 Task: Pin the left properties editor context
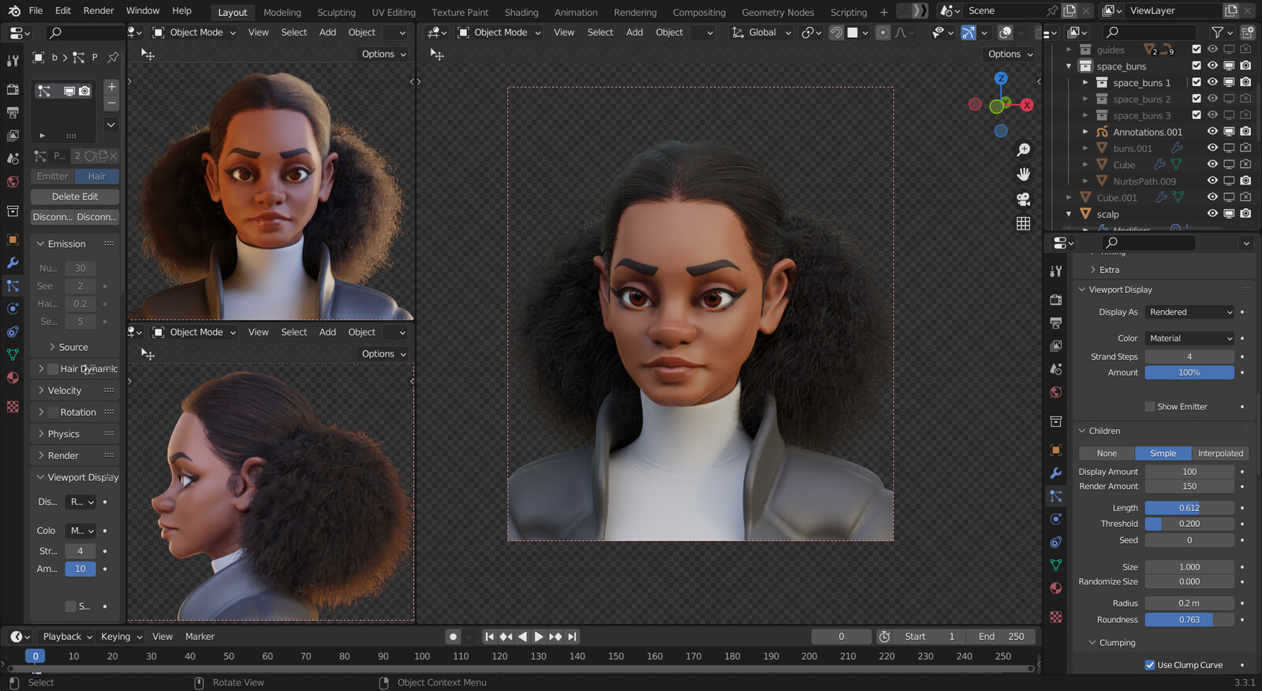(x=113, y=58)
